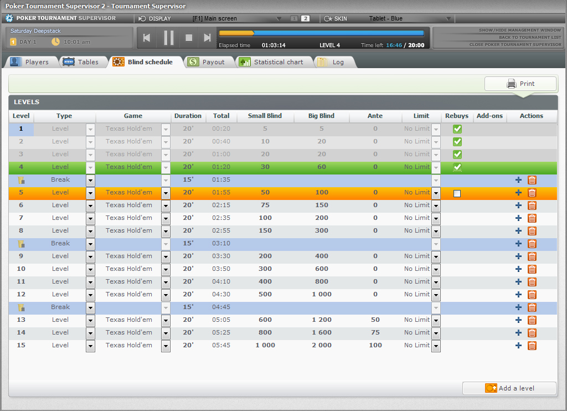Click trash icon on level 12 row

click(x=532, y=295)
